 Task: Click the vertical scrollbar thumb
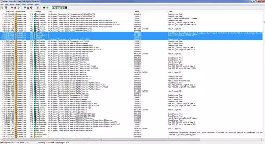pyautogui.click(x=264, y=22)
